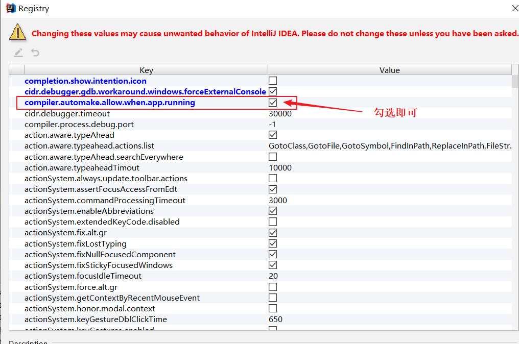Select actionSystem.force.alt.gr key
Screen dimensions: 519x344
pyautogui.click(x=71, y=287)
